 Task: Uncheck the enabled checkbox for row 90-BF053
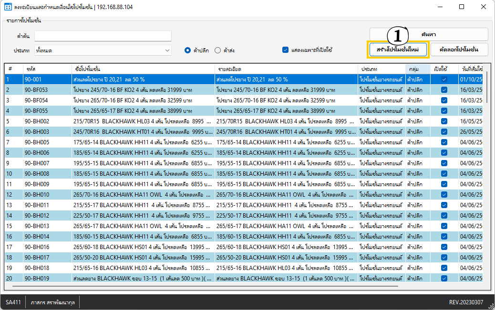coord(444,90)
